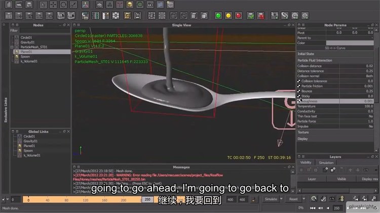Toggle Plane01 icon in Global Links
Image resolution: width=380 pixels, height=213 pixels.
pos(20,146)
